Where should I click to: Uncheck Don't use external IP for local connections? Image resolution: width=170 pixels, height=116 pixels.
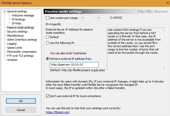[47, 96]
